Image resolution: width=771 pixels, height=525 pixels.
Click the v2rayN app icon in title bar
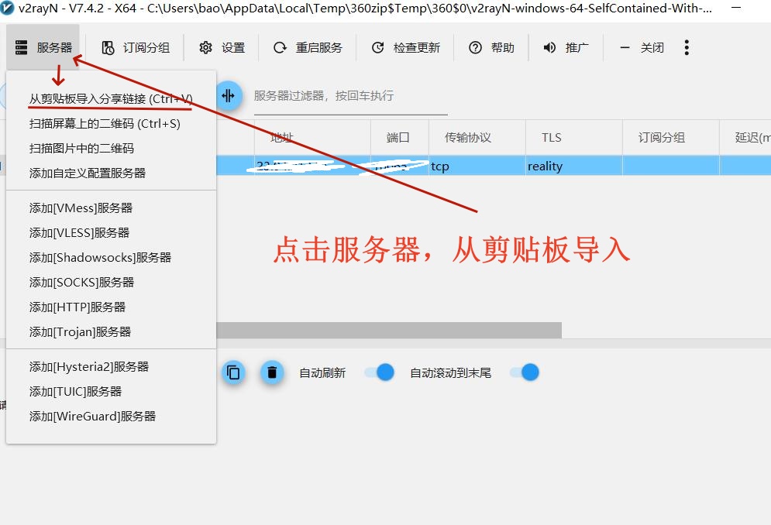coord(7,9)
